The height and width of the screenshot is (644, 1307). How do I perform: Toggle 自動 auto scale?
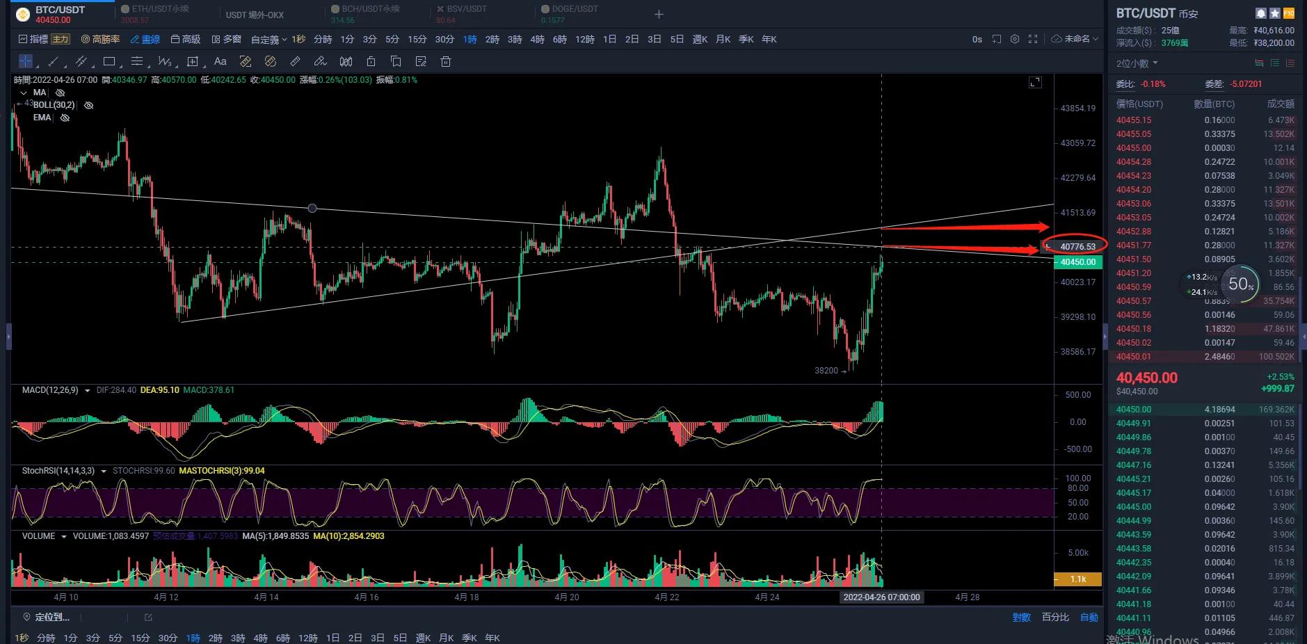click(x=1089, y=617)
